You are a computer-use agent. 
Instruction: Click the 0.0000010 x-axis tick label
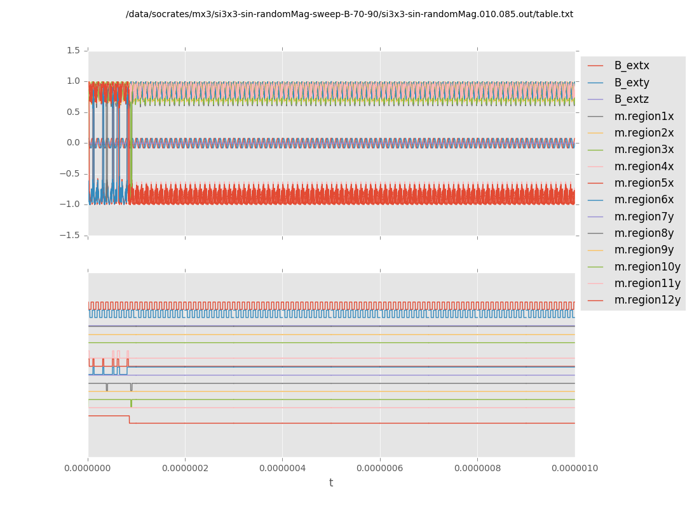click(x=574, y=469)
